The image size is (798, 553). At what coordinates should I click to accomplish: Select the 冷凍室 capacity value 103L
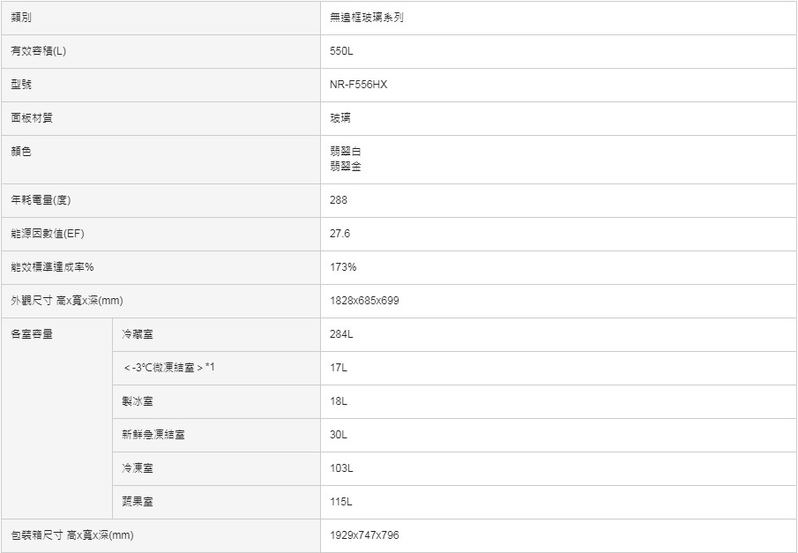341,468
